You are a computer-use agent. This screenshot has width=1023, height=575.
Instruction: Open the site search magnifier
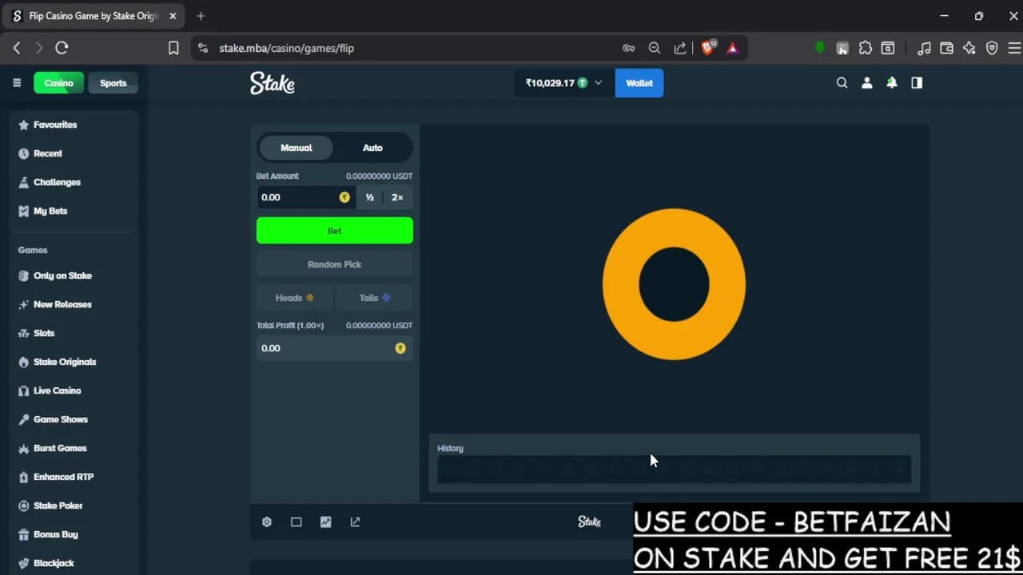[842, 83]
